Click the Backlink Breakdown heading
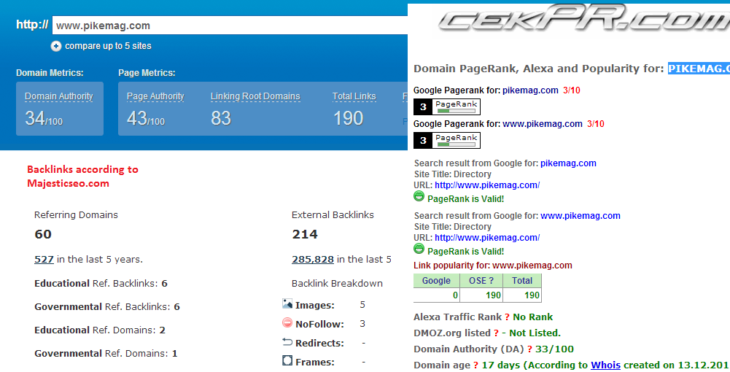The image size is (730, 372). (337, 284)
